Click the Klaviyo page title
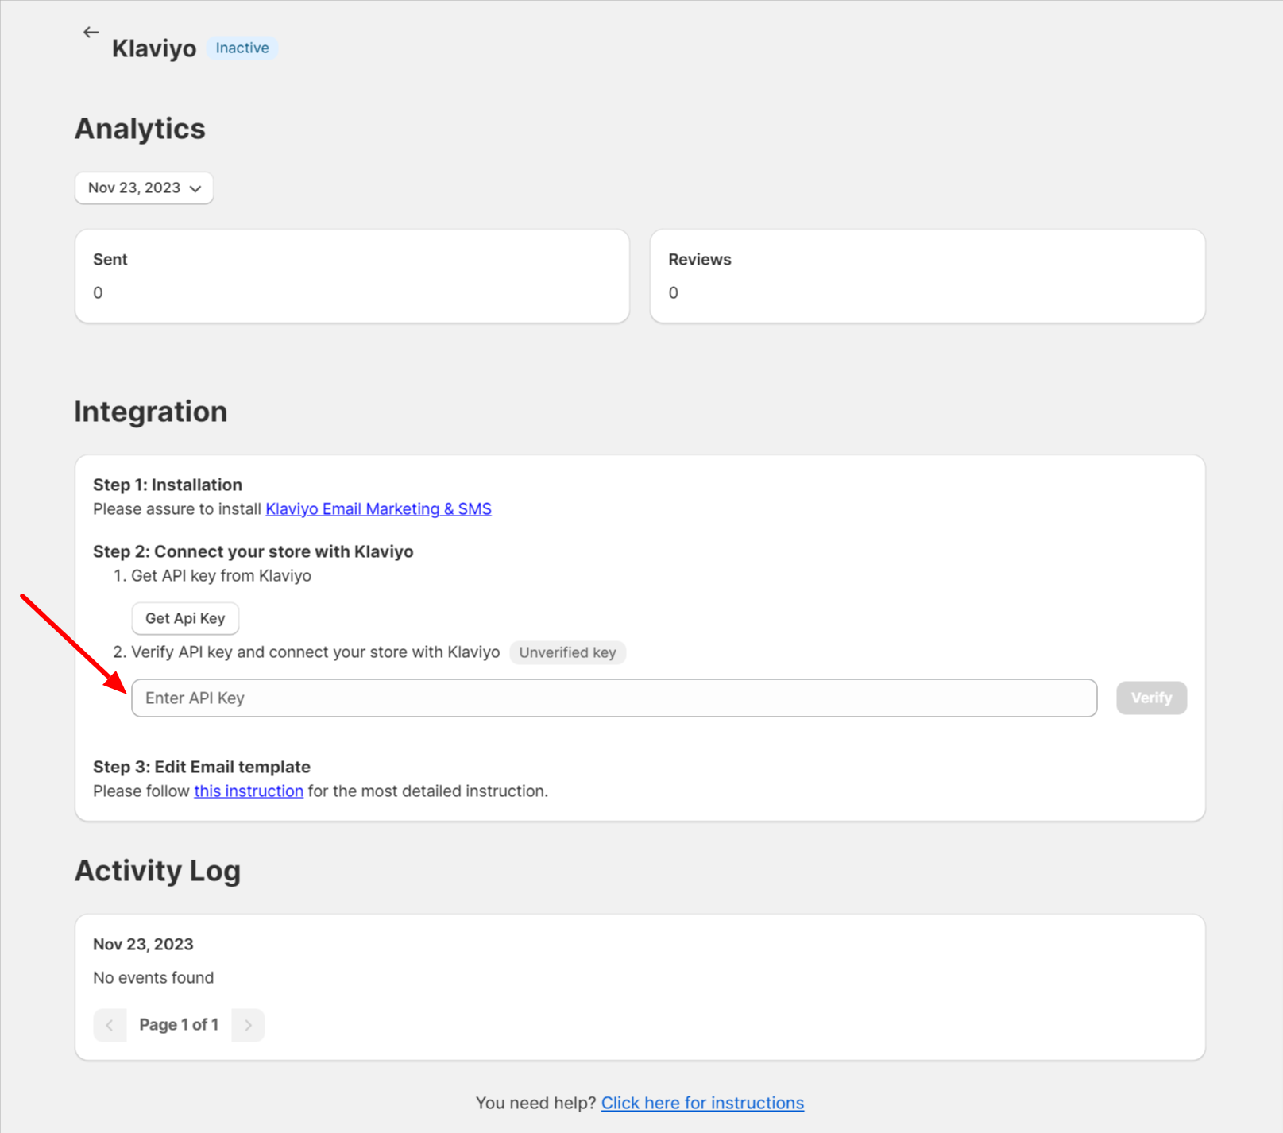This screenshot has width=1283, height=1133. coord(154,48)
